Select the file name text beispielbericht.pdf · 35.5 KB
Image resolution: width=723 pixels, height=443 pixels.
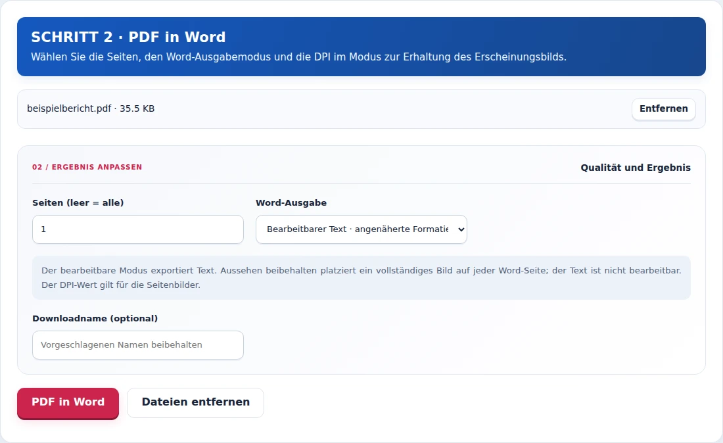coord(91,109)
